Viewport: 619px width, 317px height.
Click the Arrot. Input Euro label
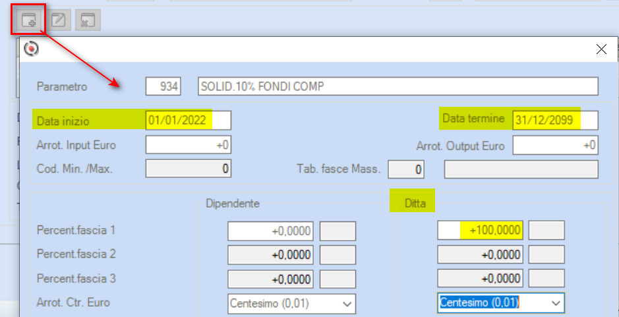coord(76,145)
